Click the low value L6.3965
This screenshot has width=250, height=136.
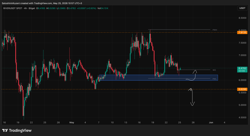click(61, 8)
